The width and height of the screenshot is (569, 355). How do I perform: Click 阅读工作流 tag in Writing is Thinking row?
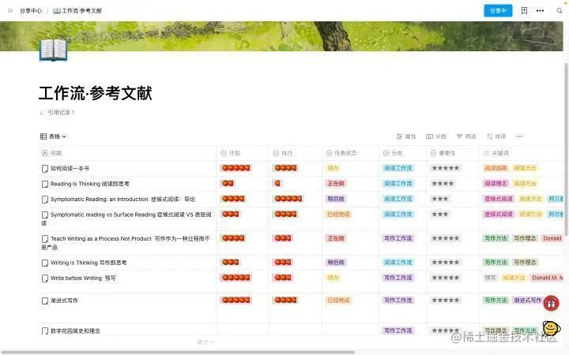(x=398, y=262)
